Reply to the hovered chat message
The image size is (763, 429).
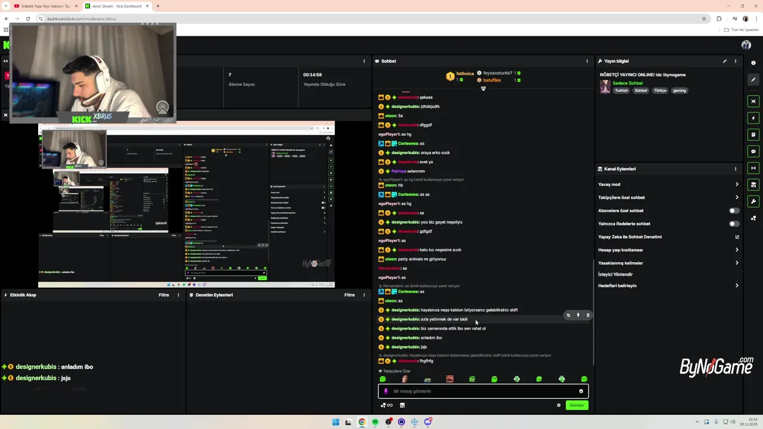pyautogui.click(x=568, y=315)
